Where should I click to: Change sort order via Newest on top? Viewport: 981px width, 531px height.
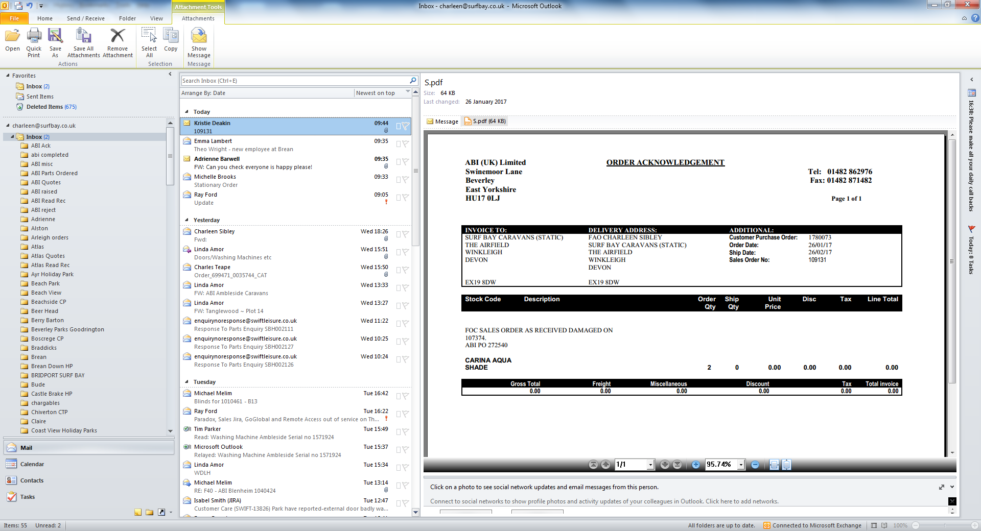[x=376, y=93]
